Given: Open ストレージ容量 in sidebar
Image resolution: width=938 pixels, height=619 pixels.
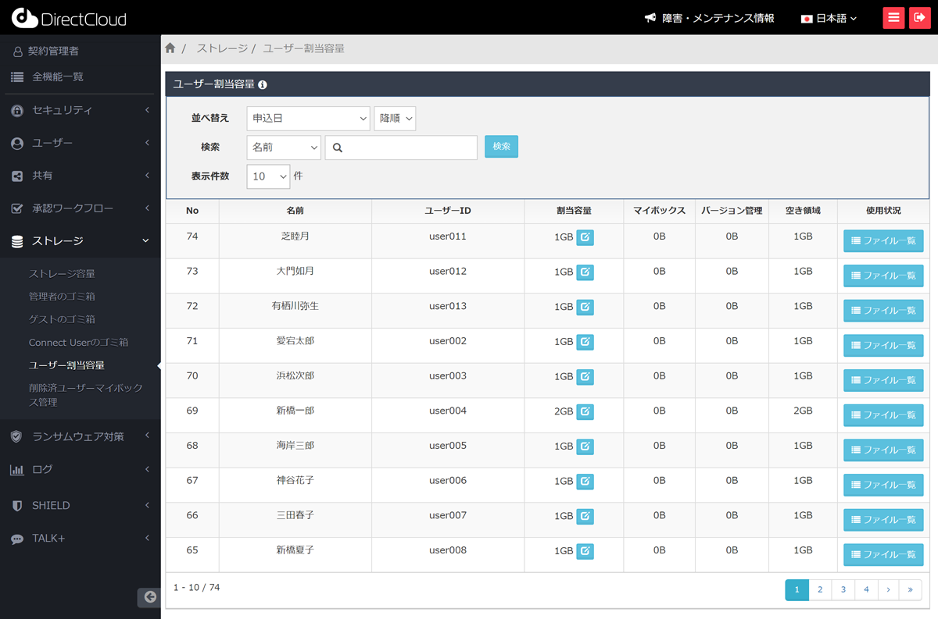Looking at the screenshot, I should [62, 274].
